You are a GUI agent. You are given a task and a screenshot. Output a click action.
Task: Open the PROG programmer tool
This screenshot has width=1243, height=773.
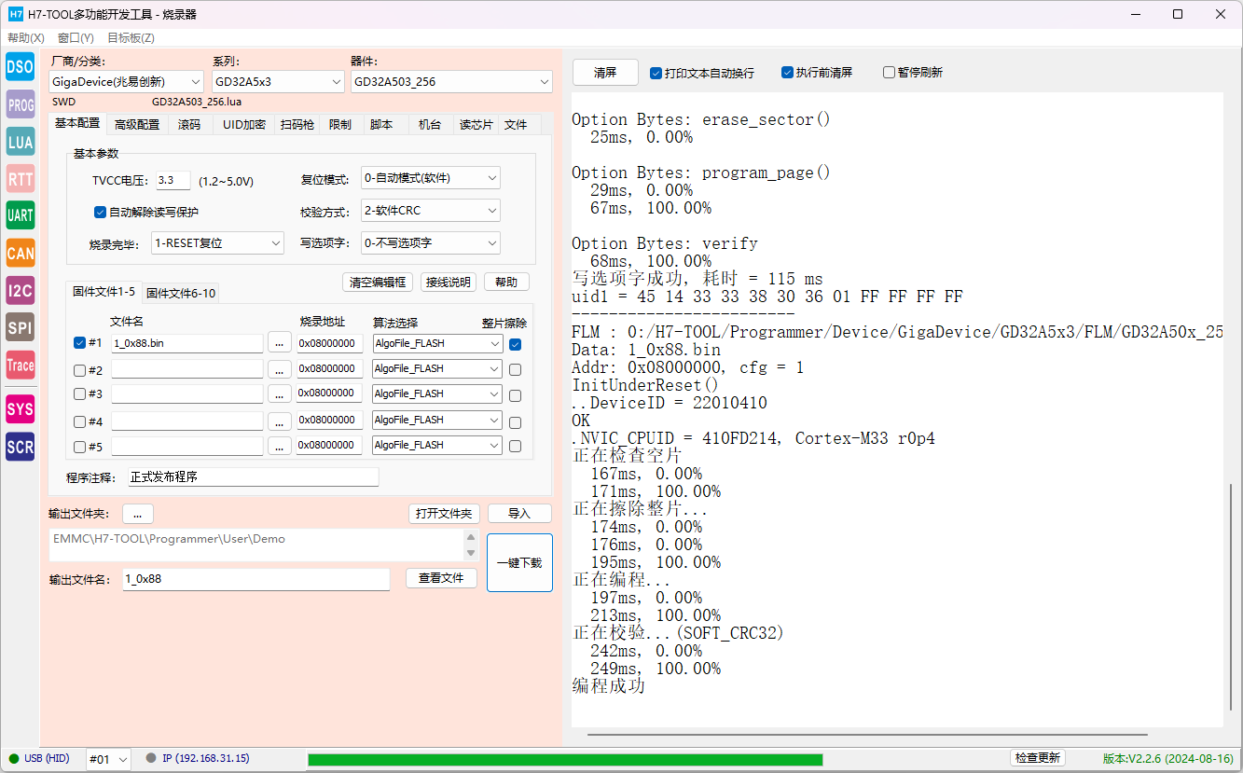21,105
